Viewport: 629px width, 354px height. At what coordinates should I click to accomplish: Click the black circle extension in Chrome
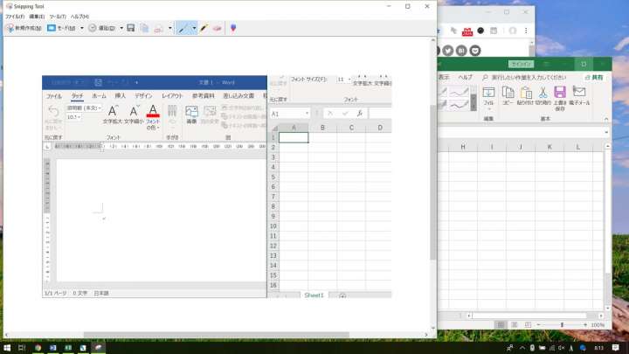point(480,31)
